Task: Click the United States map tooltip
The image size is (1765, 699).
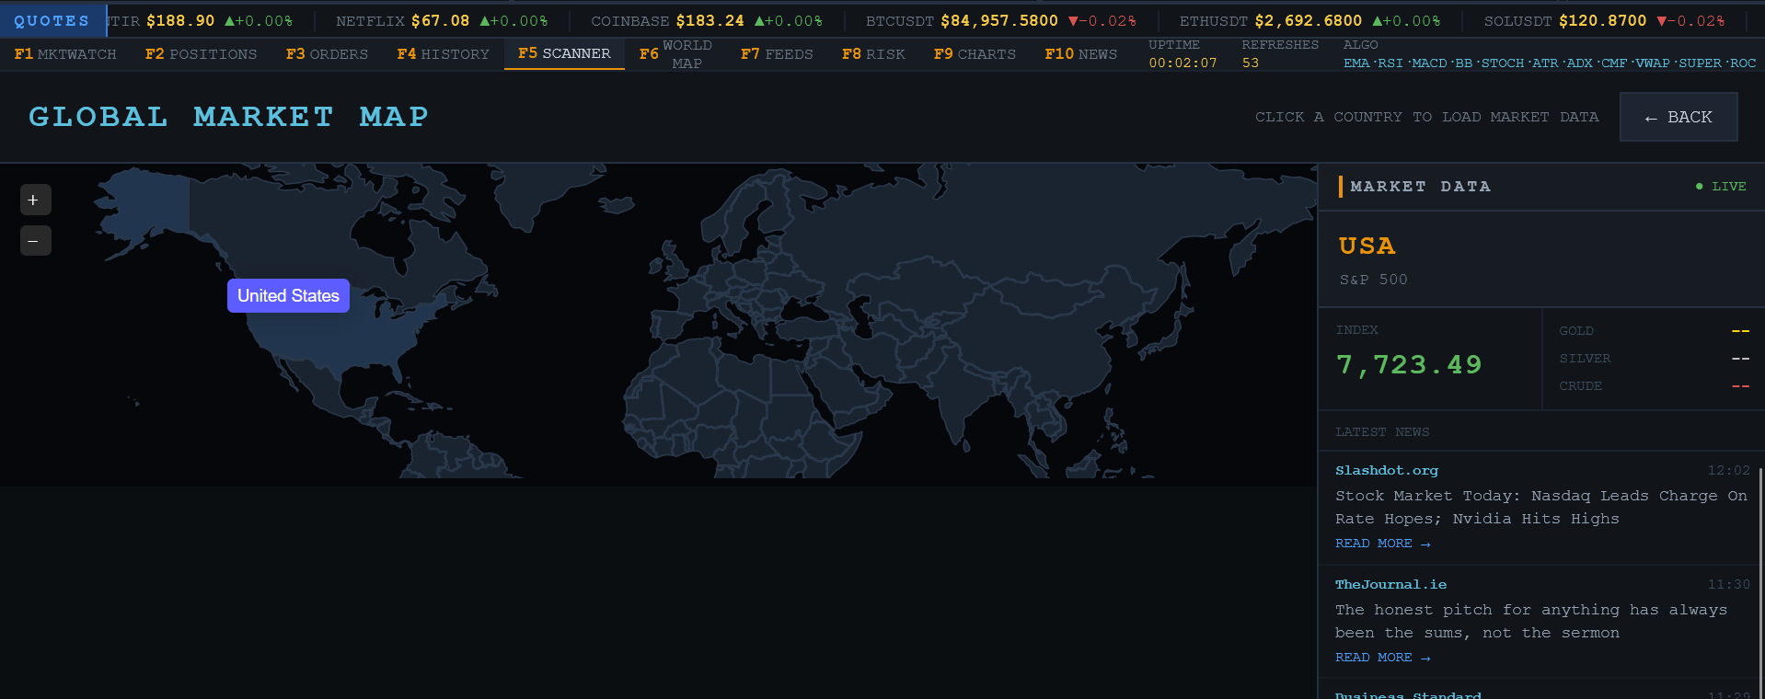Action: pos(288,295)
